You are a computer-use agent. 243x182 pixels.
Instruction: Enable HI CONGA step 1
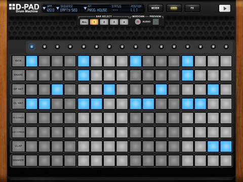(x=31, y=118)
